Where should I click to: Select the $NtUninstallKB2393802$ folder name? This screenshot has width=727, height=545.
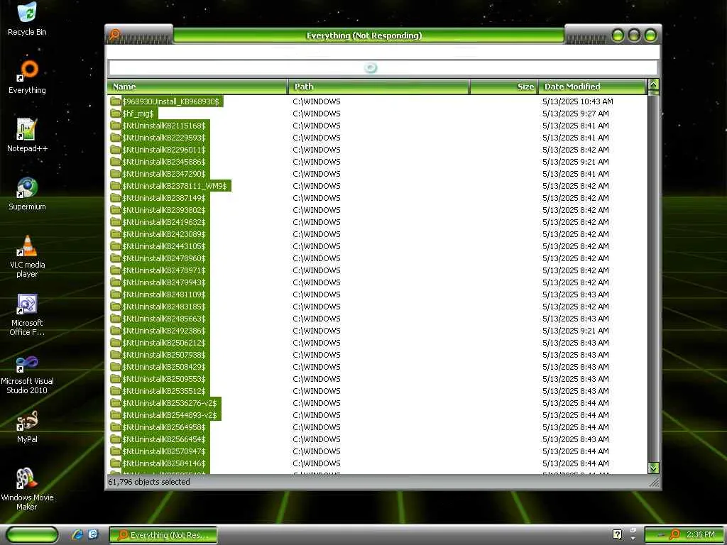coord(164,210)
